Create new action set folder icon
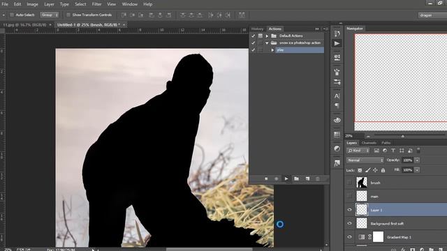Screen dimensions: 447x251 pyautogui.click(x=296, y=178)
